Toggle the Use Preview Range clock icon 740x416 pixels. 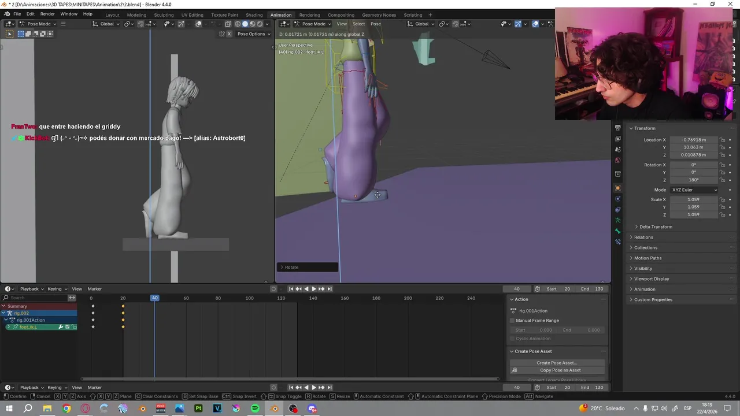tap(537, 289)
